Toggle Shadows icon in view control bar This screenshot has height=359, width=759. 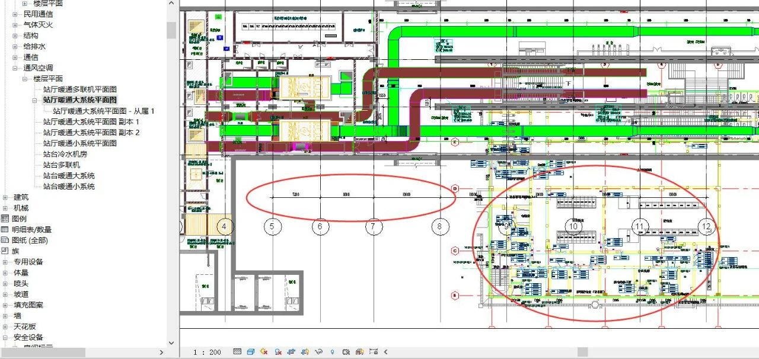pos(278,352)
